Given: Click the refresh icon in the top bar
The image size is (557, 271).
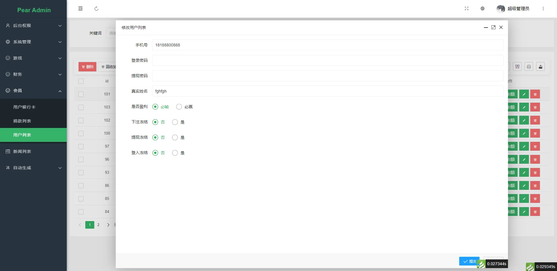Looking at the screenshot, I should click(x=96, y=9).
